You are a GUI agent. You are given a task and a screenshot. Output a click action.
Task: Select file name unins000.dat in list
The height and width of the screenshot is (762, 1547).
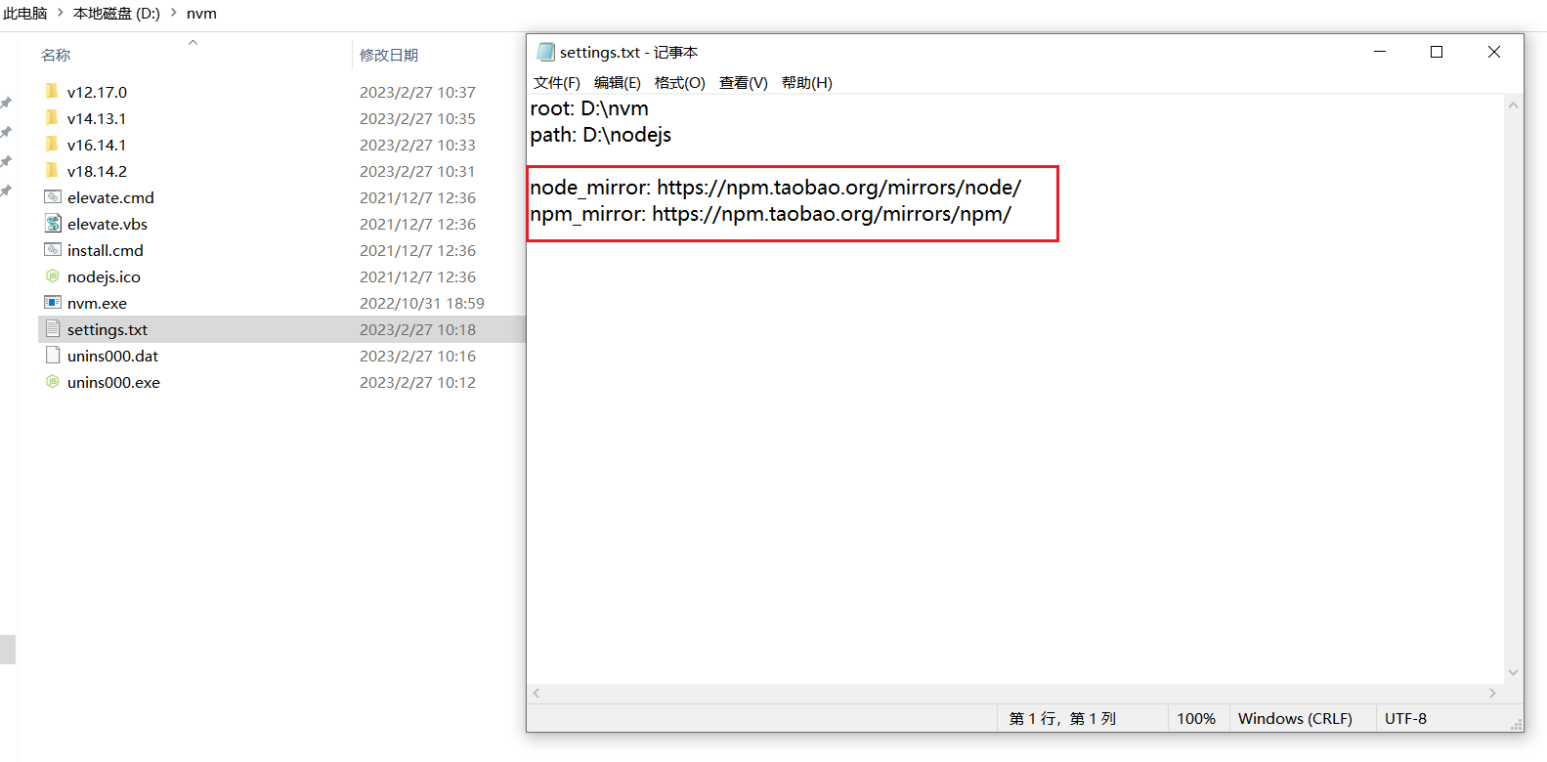(112, 356)
